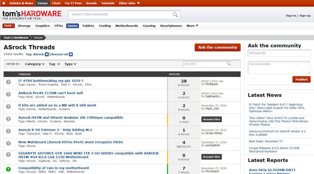Click question icon for X-99 Extreme 3 thread
The image size is (314, 174).
pos(8,131)
